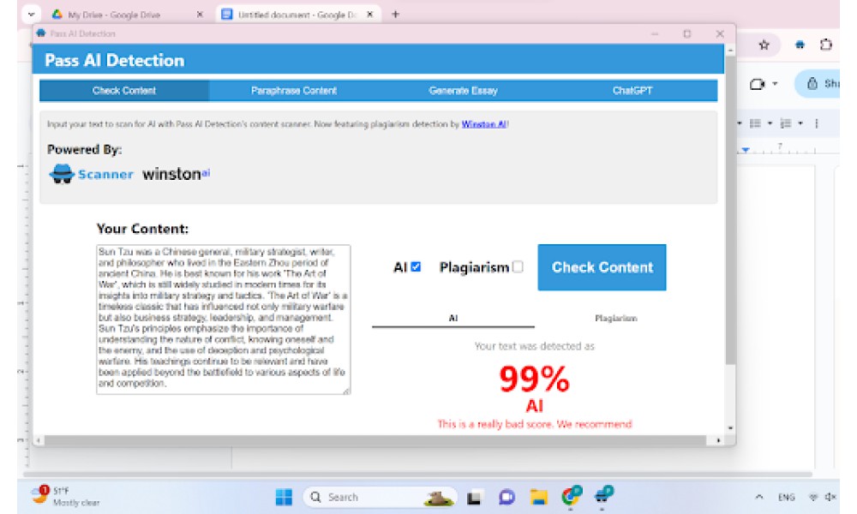
Task: Select the Plagiarism results tab
Action: pos(616,318)
